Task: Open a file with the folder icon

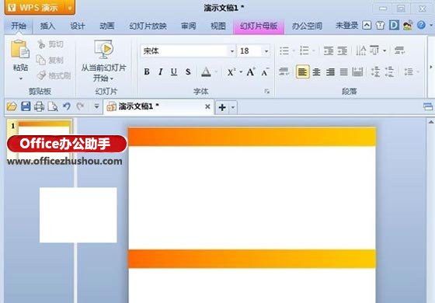Action: [12, 106]
